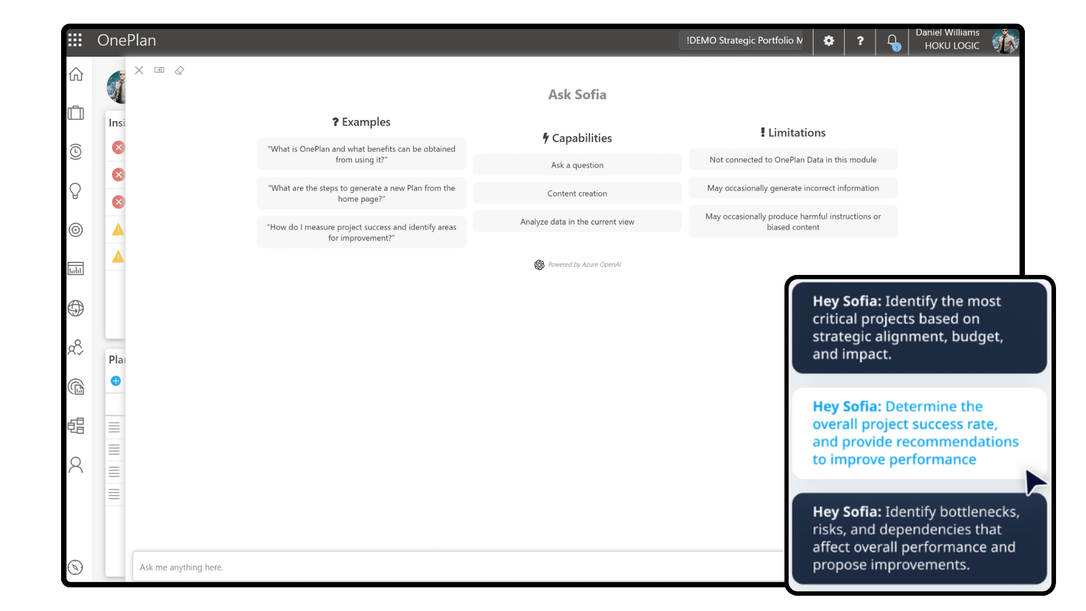
Task: Click Content creation capability button
Action: 576,192
